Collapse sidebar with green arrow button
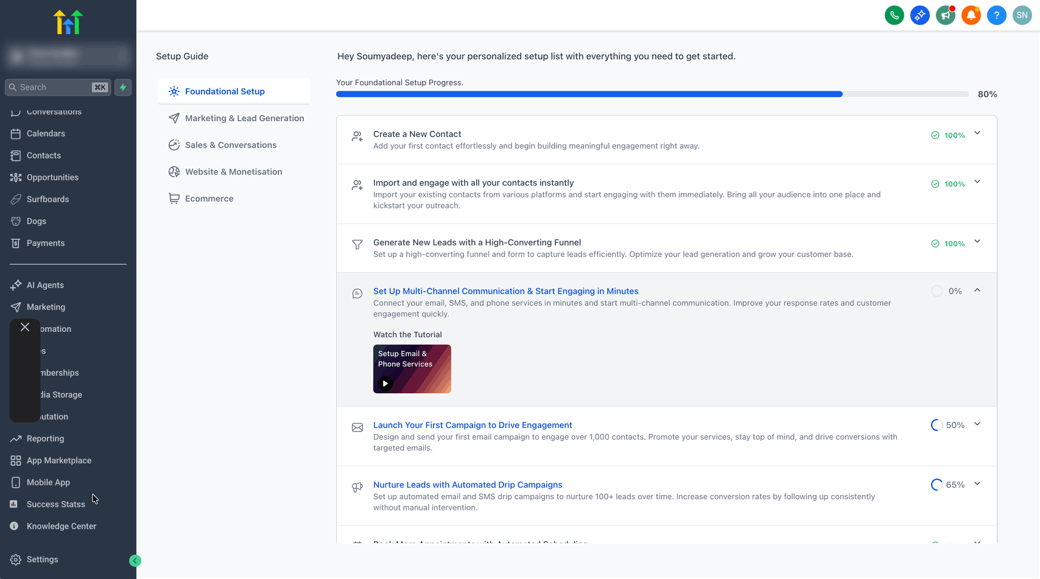This screenshot has height=579, width=1040. 135,561
